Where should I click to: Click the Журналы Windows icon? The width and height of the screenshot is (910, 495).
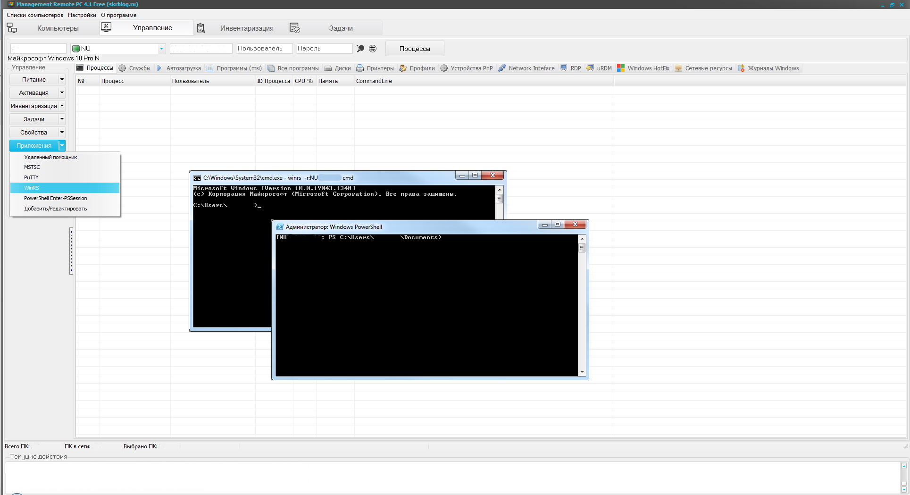tap(741, 68)
